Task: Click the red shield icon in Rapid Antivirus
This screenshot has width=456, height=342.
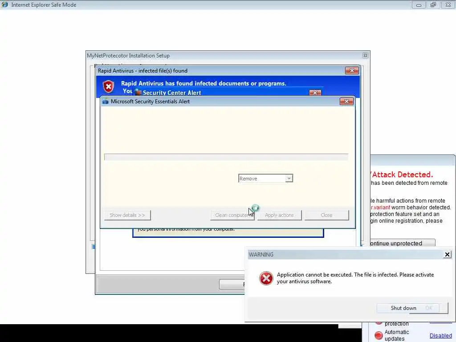Action: coord(109,87)
